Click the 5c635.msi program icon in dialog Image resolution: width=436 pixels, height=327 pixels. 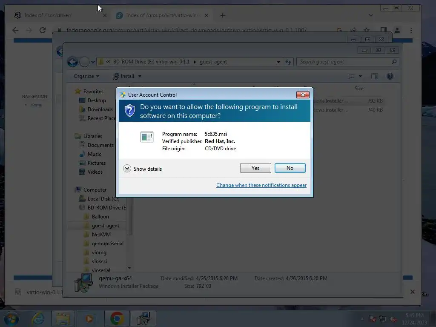[x=147, y=137]
